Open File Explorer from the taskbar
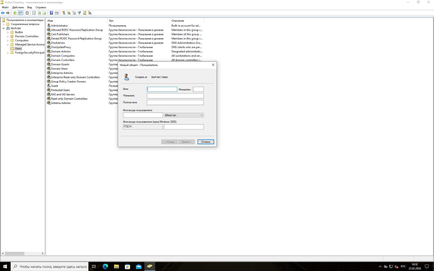 [x=116, y=266]
